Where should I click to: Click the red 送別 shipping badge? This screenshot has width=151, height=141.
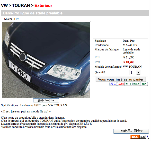[x=121, y=84]
